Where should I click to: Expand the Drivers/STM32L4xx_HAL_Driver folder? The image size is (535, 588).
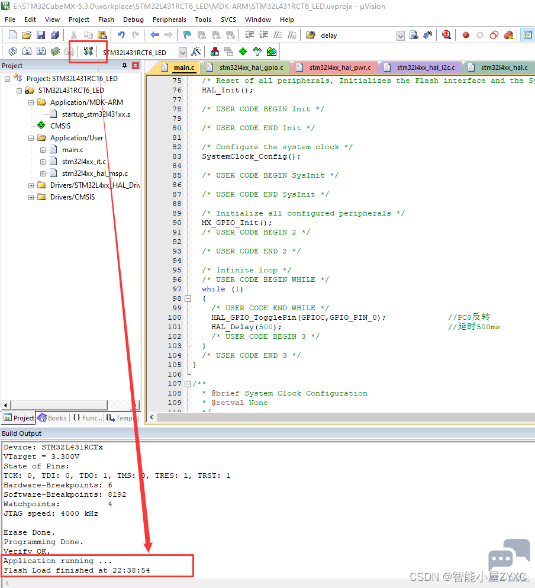31,185
